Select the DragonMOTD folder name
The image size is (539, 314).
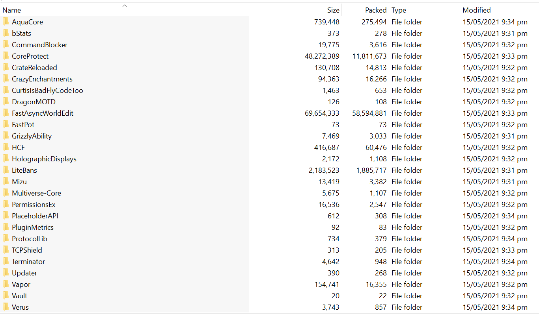coord(34,102)
